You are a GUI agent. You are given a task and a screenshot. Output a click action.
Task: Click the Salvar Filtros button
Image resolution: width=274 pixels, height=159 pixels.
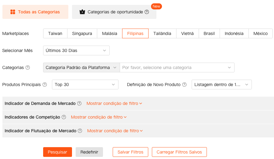130,152
